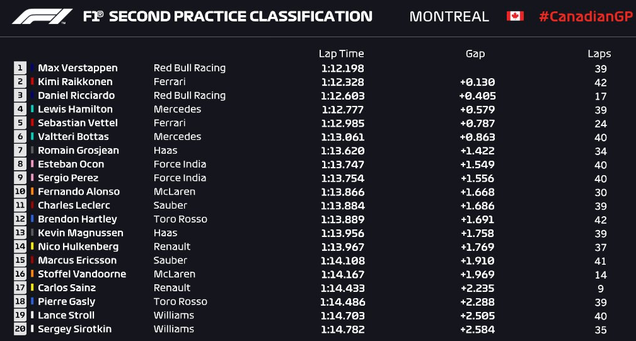Image resolution: width=636 pixels, height=341 pixels.
Task: Click the pink team color bar beside Esteban Ocon
Action: click(32, 164)
